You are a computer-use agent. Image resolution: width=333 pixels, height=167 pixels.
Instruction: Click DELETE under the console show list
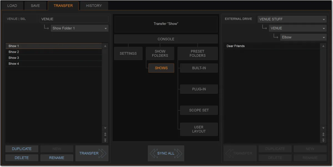pos(22,158)
